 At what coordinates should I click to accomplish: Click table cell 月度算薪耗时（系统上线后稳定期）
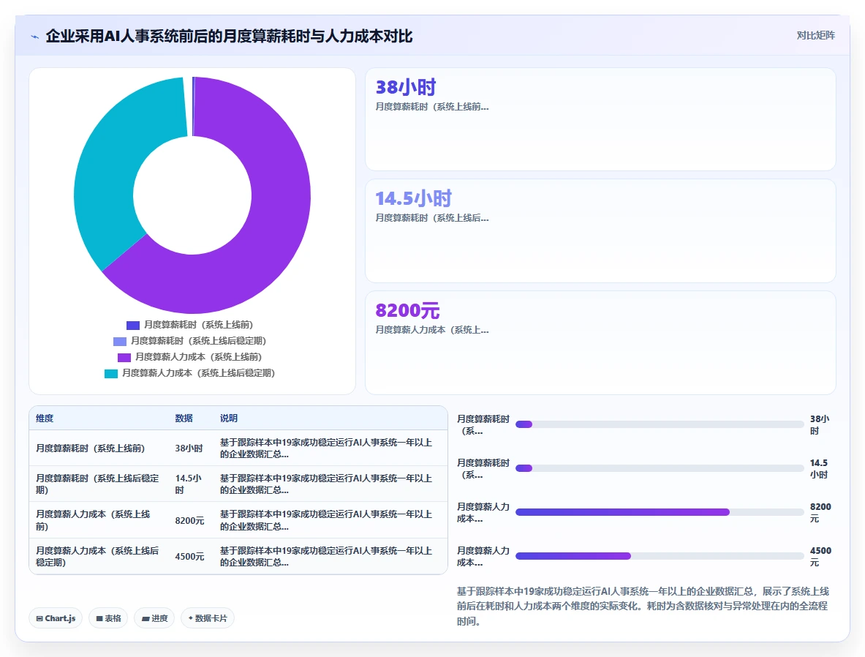click(98, 484)
